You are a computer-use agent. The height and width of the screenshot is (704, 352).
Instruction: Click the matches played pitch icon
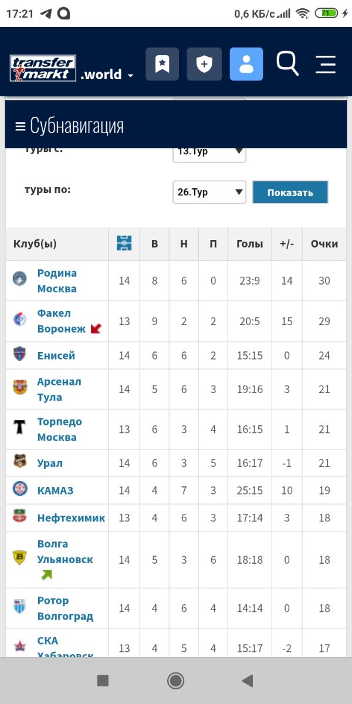coord(124,243)
